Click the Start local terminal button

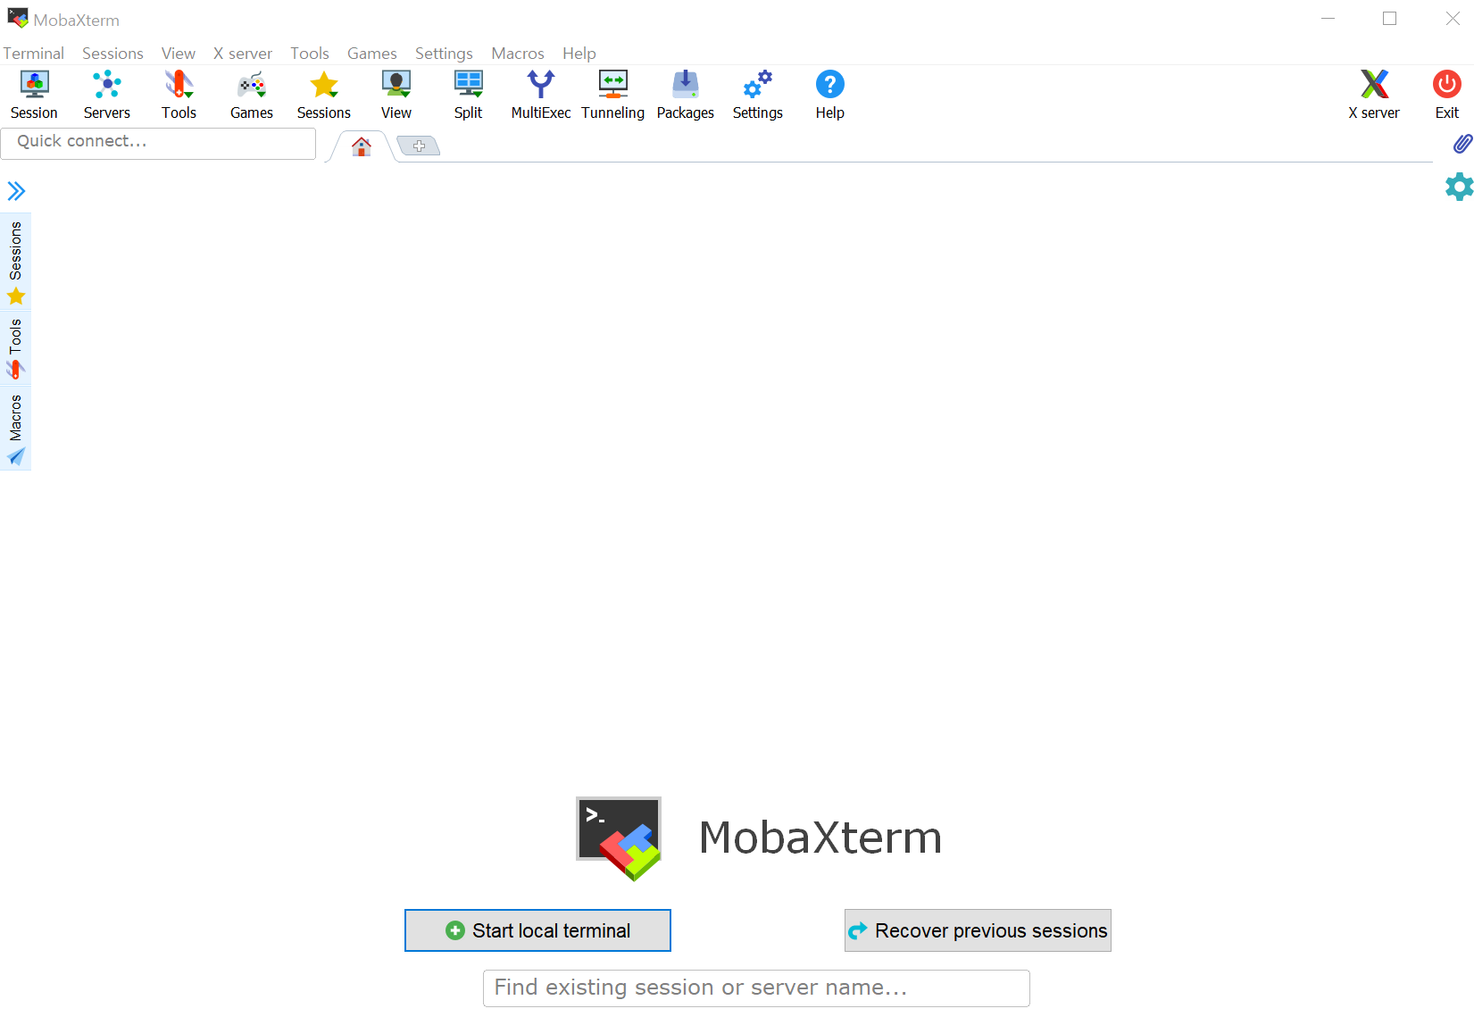[537, 930]
